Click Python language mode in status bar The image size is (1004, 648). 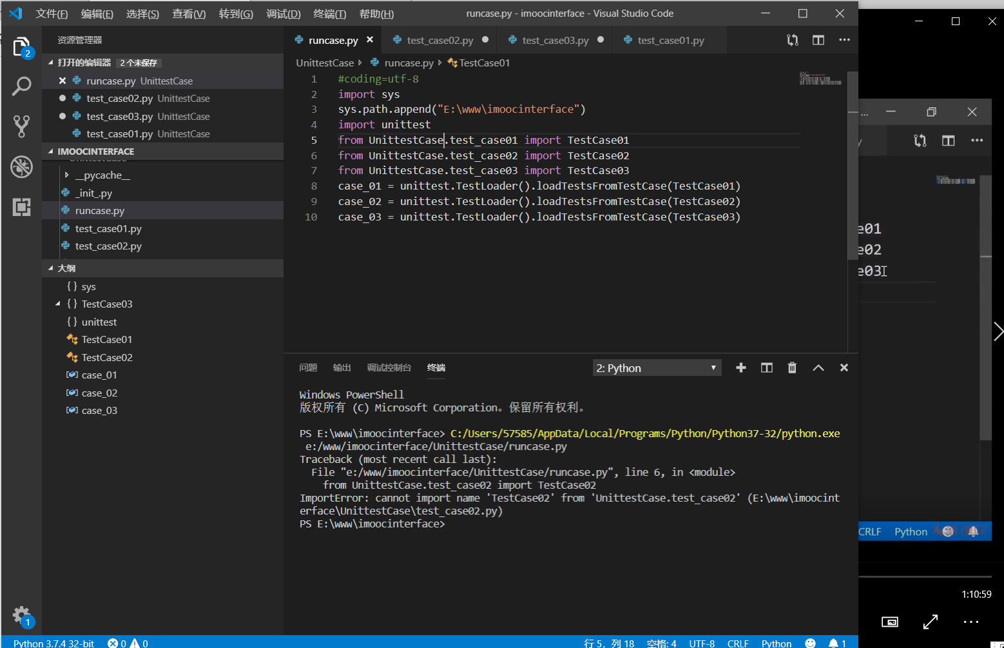coord(777,643)
